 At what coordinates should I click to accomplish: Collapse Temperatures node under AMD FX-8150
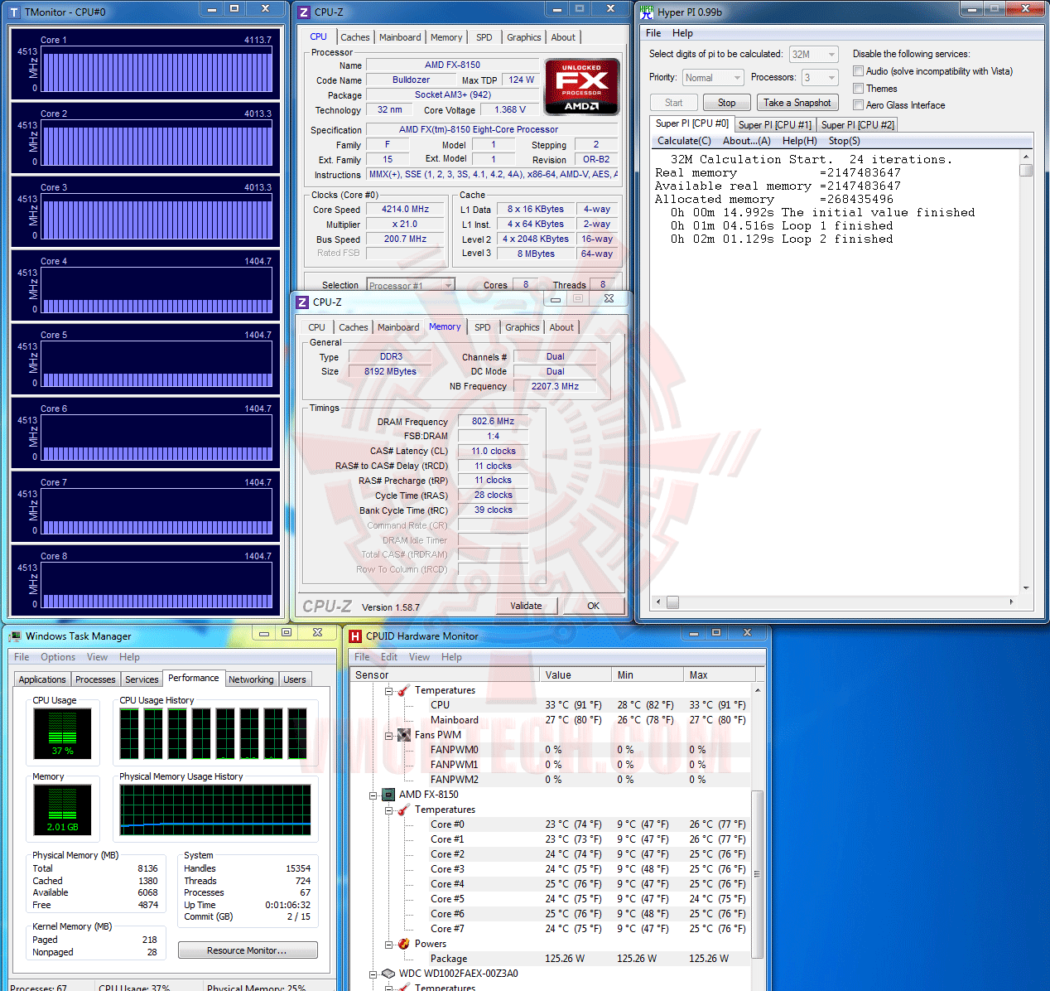point(388,810)
